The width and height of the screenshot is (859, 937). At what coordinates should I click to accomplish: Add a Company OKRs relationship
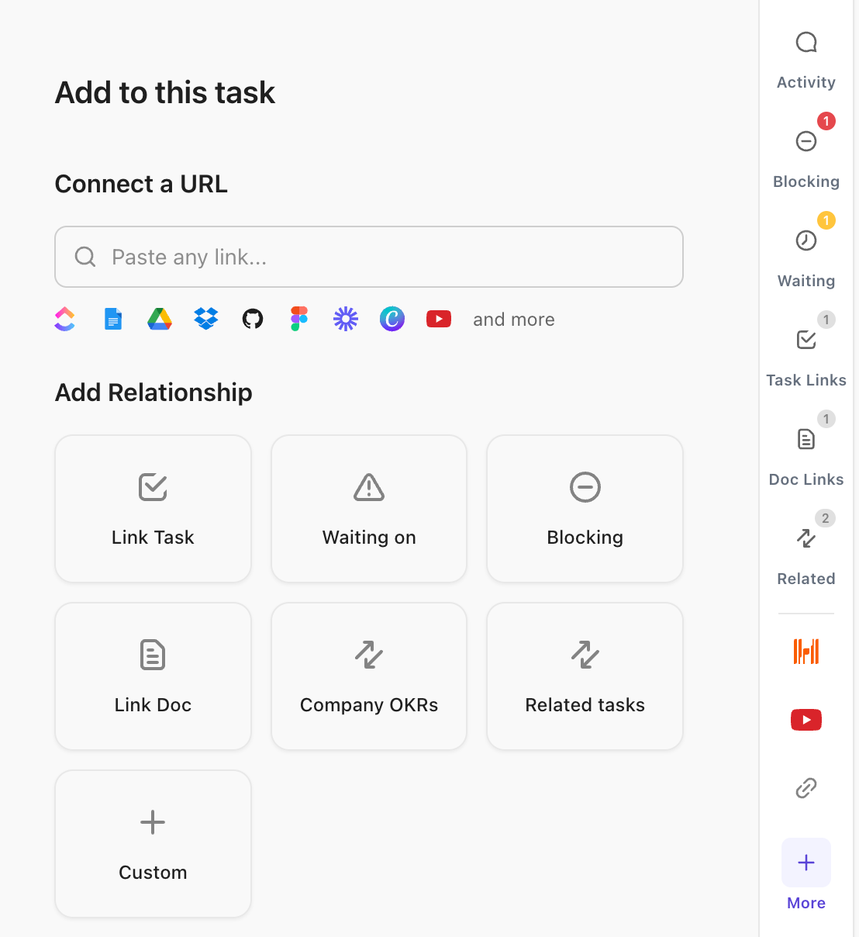pos(369,676)
